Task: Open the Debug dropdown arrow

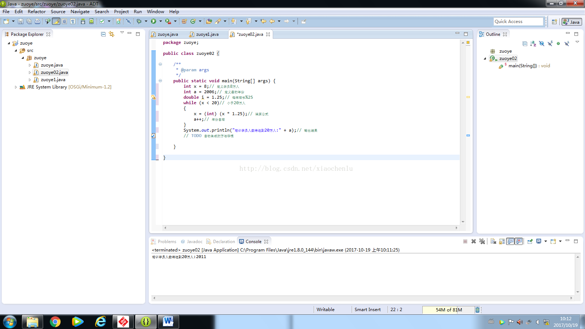Action: 146,21
